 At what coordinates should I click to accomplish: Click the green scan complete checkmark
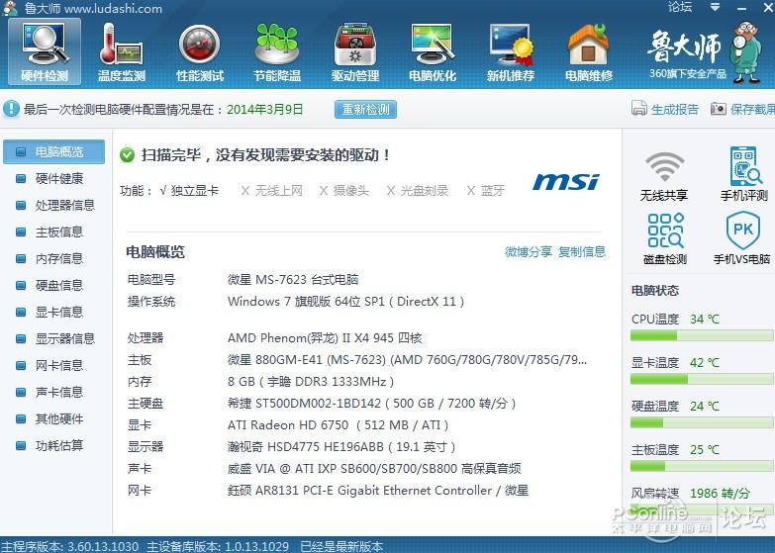[x=127, y=155]
